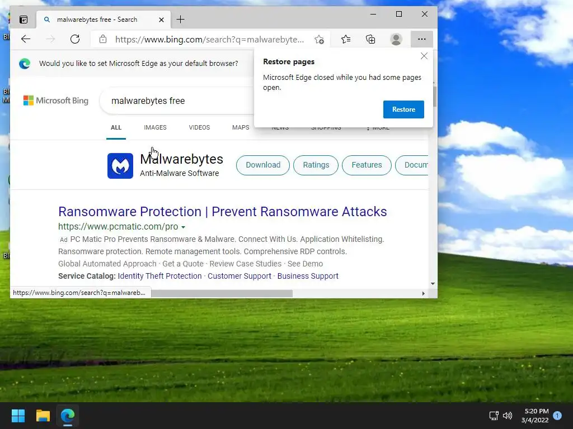Click Microsoft Edge taskbar icon
The height and width of the screenshot is (429, 573).
pyautogui.click(x=68, y=416)
